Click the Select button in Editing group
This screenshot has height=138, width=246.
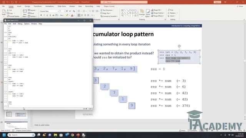[172, 16]
